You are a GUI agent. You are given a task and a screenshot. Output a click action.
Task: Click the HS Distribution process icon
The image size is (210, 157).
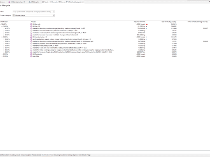pyautogui.click(x=31, y=54)
